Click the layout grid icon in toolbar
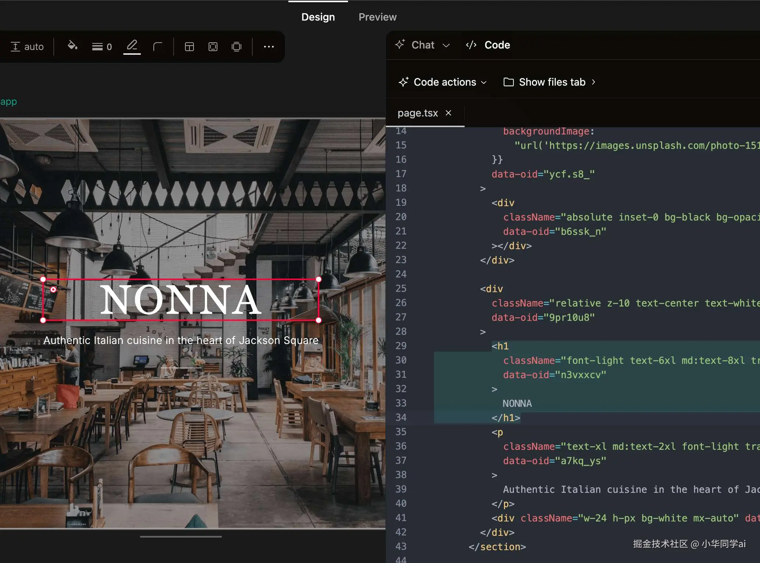The height and width of the screenshot is (563, 760). pyautogui.click(x=189, y=47)
